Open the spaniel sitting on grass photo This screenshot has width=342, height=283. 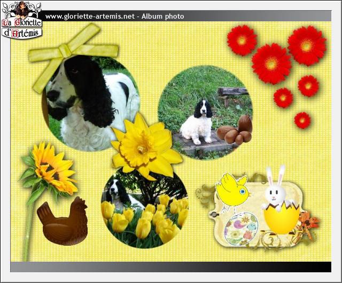tap(205, 113)
